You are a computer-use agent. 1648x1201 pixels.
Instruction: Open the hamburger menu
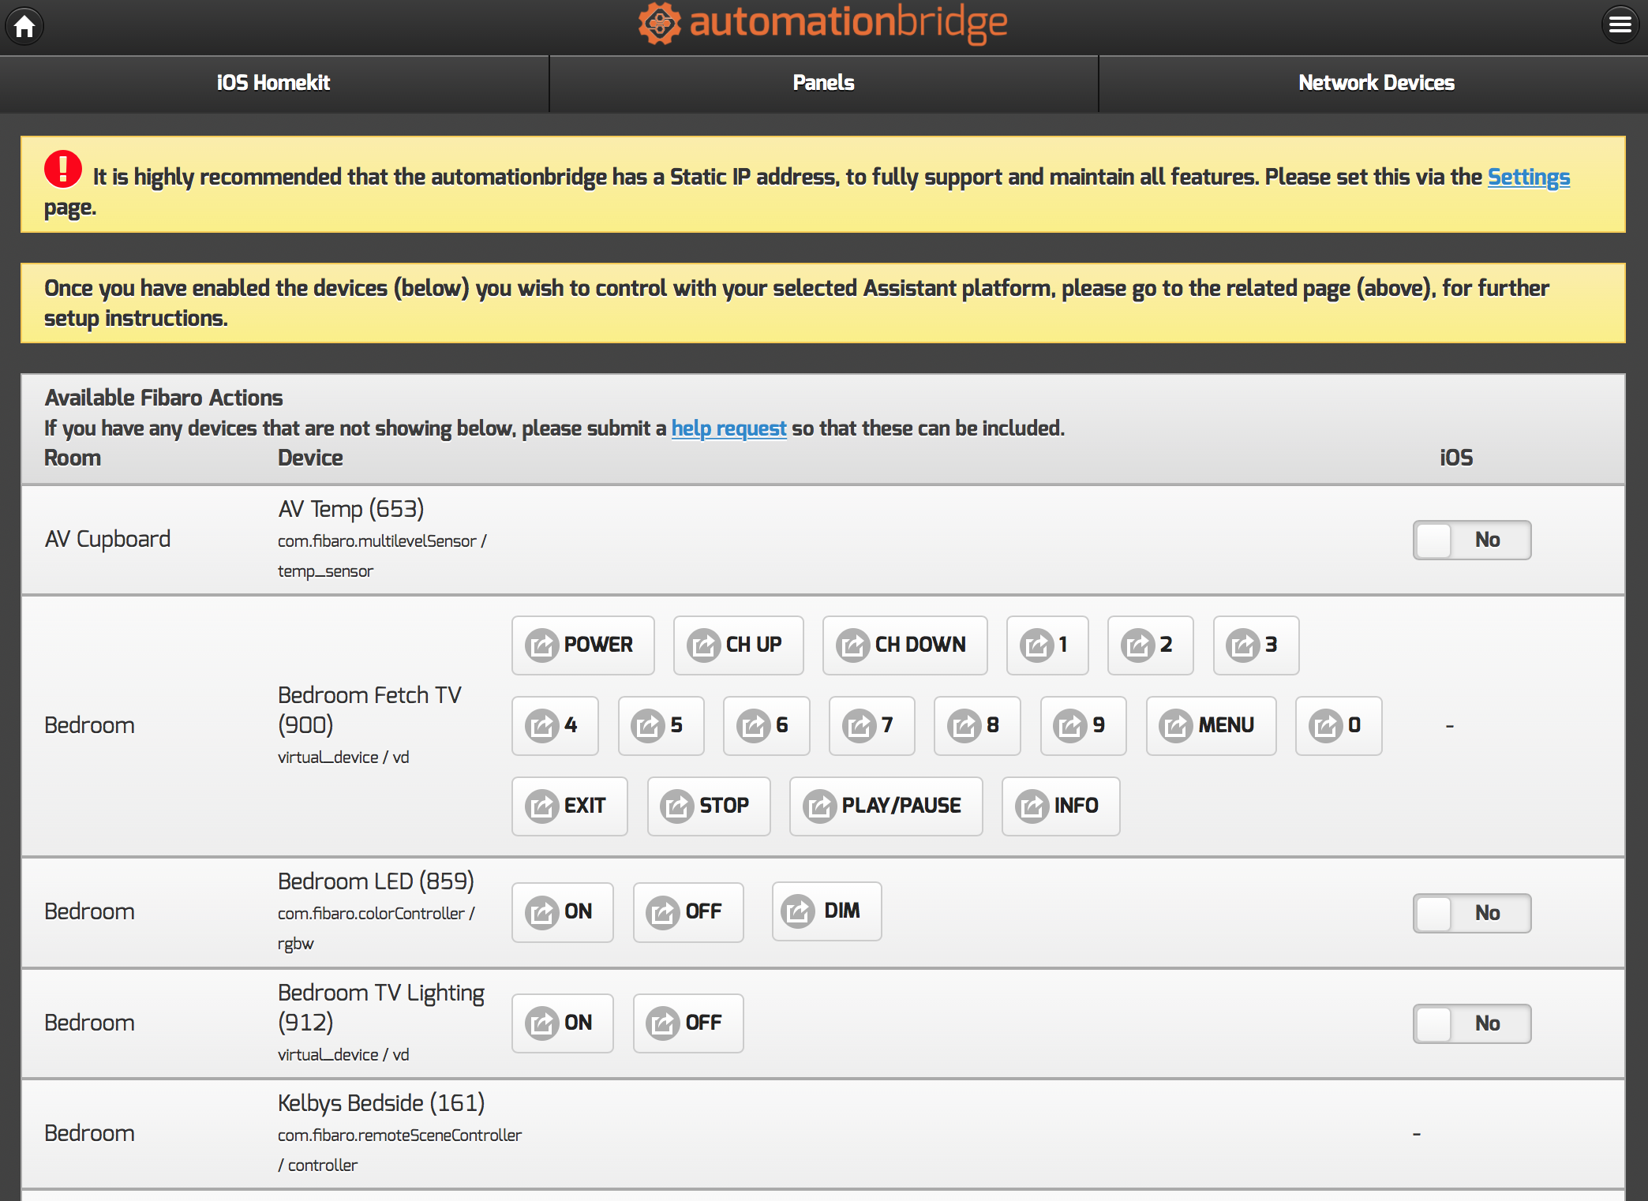[x=1620, y=25]
